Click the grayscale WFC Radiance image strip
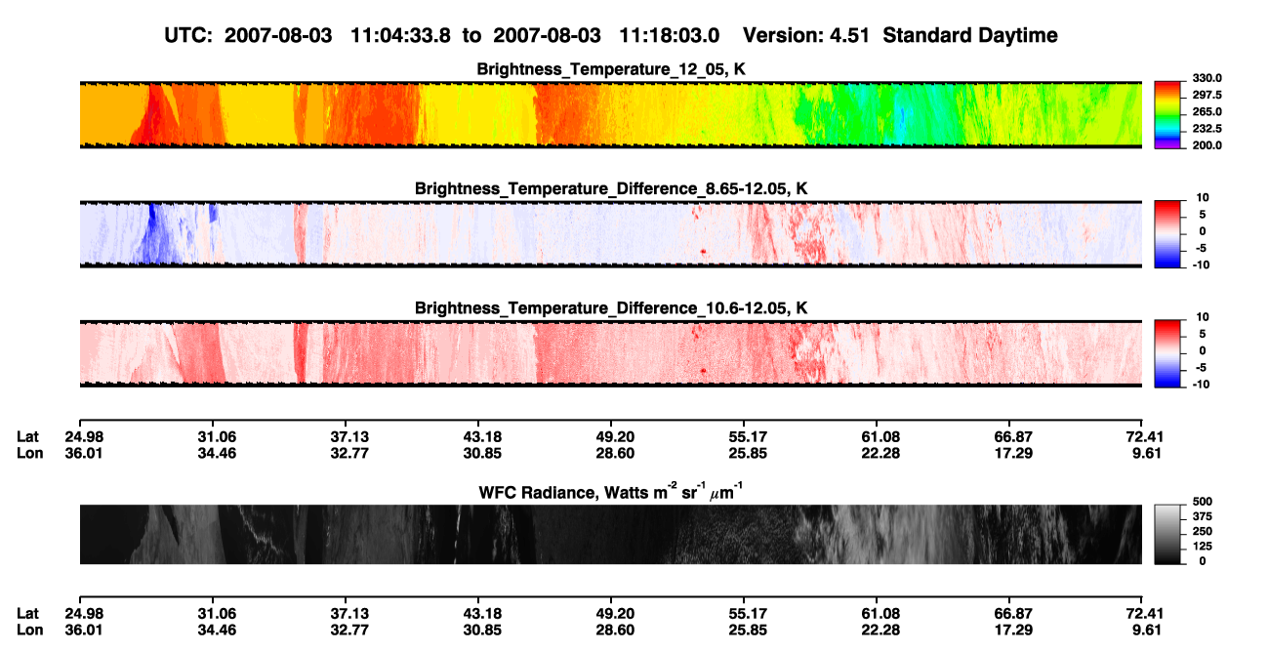 (610, 534)
